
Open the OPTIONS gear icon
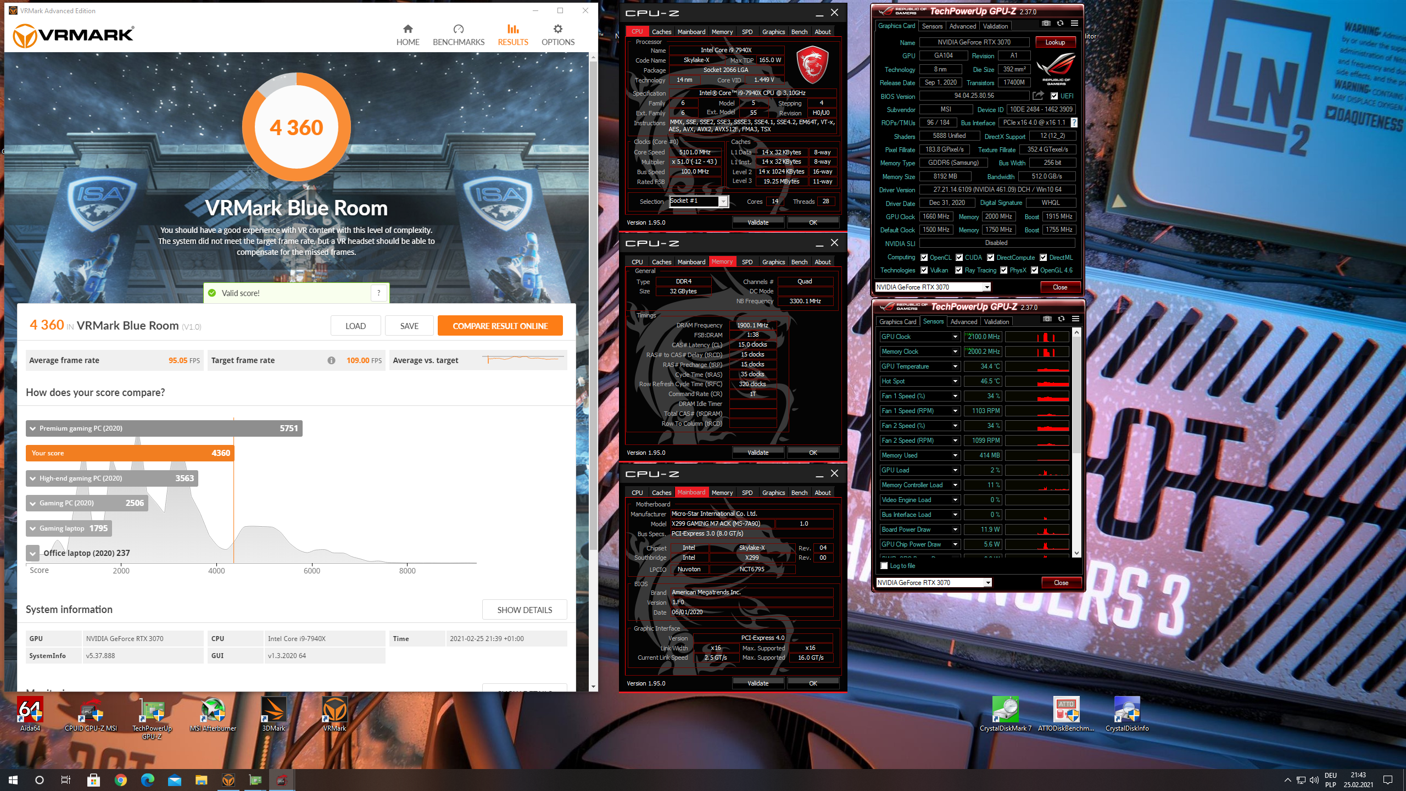tap(558, 29)
